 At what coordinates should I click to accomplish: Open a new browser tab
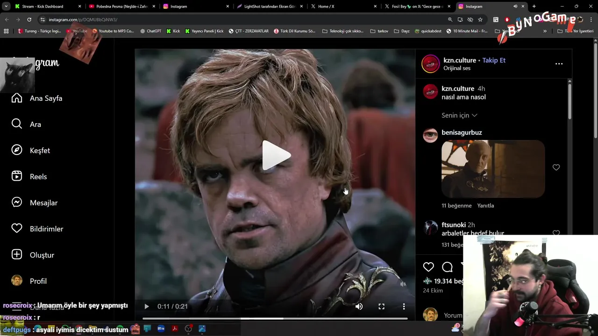pos(534,7)
